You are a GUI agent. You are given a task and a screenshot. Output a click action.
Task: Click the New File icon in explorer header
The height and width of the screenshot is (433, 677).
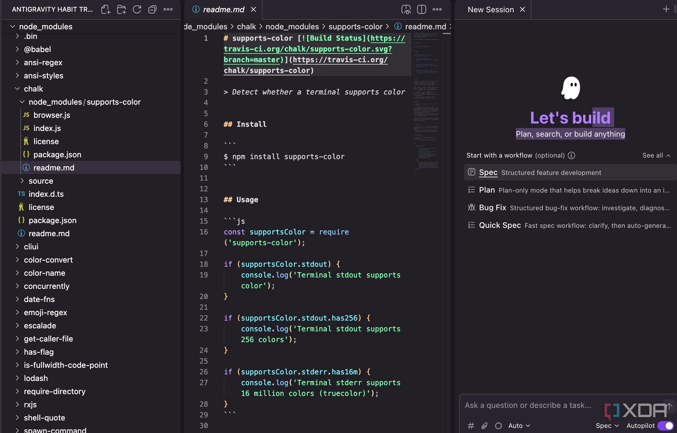106,10
